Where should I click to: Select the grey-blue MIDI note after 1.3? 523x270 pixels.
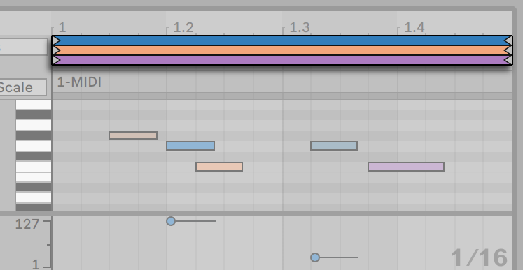[334, 146]
